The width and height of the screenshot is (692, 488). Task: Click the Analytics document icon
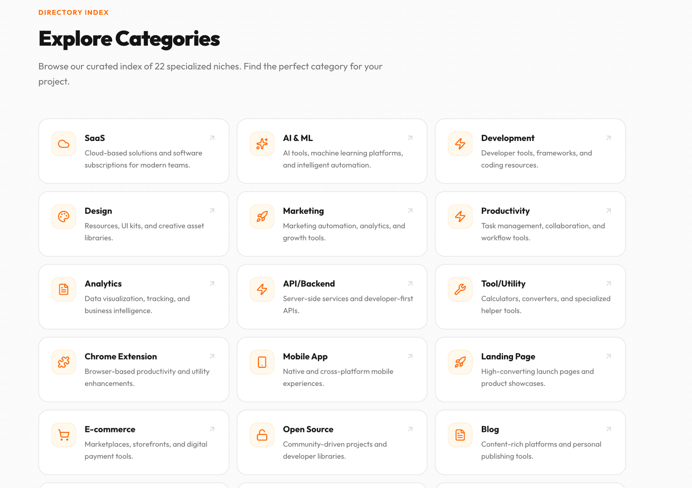pos(64,289)
